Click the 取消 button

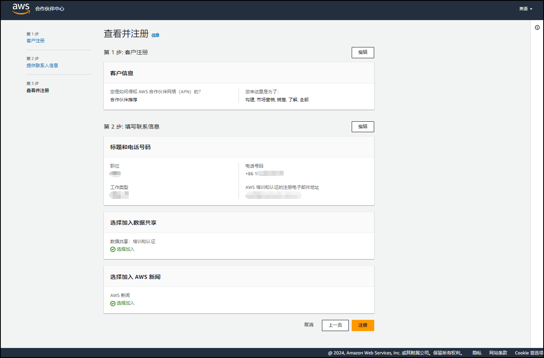(309, 325)
